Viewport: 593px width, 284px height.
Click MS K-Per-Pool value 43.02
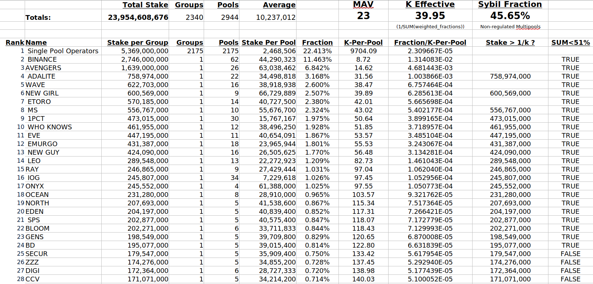click(x=364, y=110)
